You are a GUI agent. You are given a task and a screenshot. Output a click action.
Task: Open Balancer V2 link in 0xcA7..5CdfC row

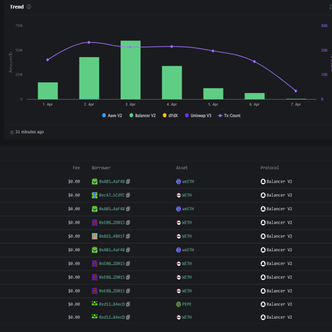pos(279,195)
